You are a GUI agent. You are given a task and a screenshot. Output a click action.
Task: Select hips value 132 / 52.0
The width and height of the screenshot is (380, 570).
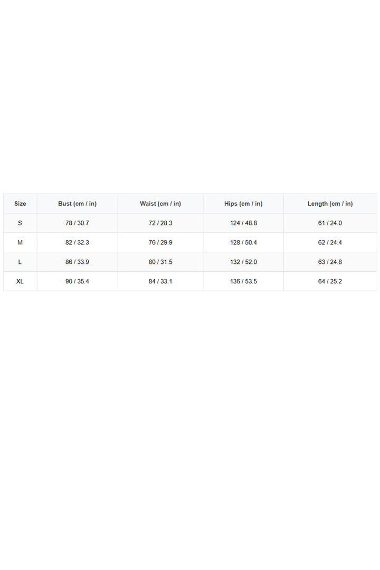click(x=244, y=262)
